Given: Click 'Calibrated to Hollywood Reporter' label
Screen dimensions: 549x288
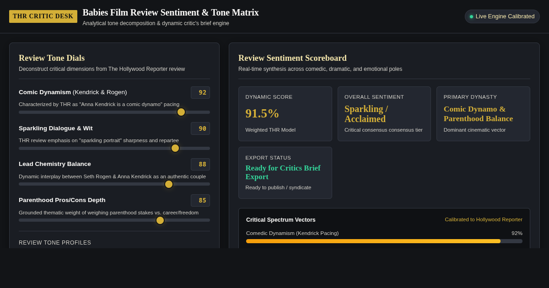Looking at the screenshot, I should coord(484,219).
